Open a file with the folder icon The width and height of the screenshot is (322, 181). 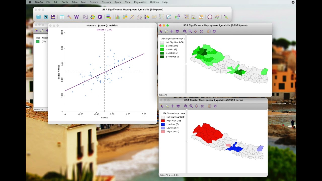(x=38, y=17)
